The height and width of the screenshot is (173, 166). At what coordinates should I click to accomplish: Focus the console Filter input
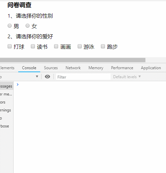coord(83,77)
